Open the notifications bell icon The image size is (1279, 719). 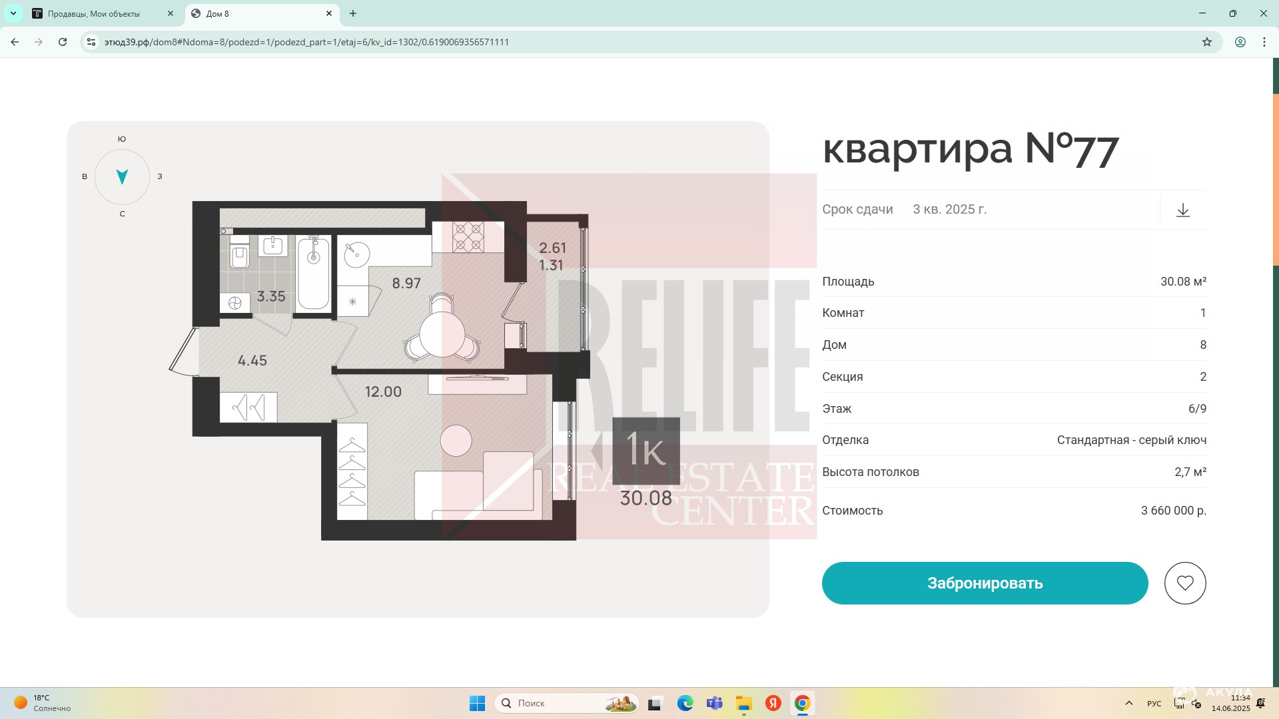pyautogui.click(x=1261, y=703)
